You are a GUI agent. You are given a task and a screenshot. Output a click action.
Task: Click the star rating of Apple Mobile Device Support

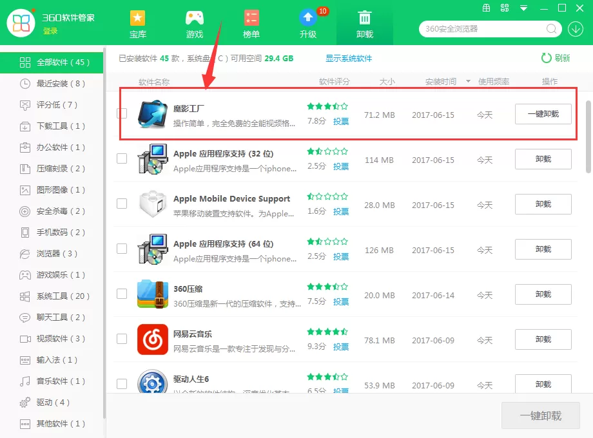327,196
